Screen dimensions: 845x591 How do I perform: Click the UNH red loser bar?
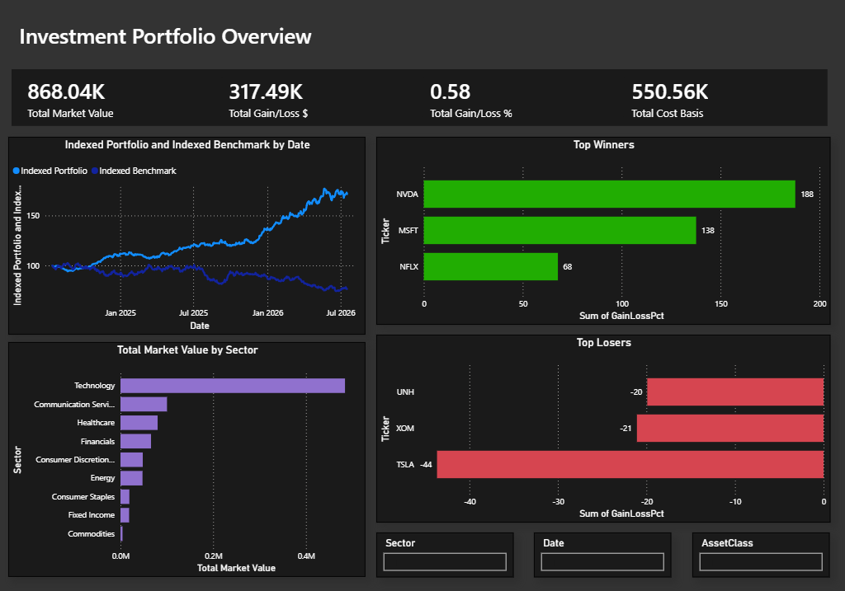(x=735, y=392)
